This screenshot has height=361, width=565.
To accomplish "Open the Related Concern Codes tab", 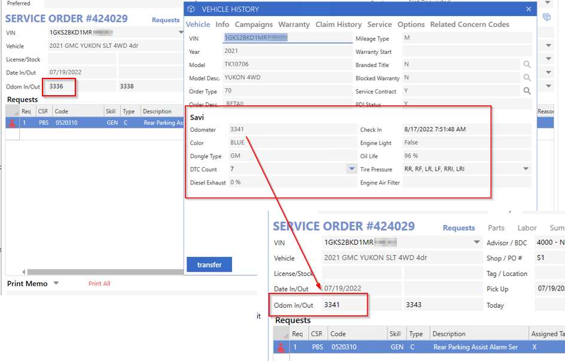I will pyautogui.click(x=469, y=24).
